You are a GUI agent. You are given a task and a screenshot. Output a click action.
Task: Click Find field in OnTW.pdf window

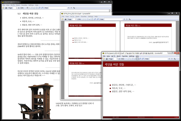pos(58,8)
